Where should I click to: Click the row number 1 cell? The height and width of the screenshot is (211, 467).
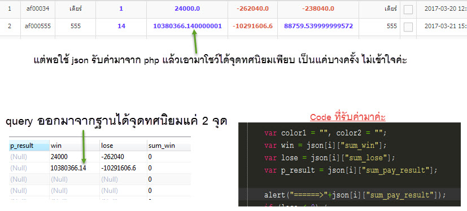(10, 9)
